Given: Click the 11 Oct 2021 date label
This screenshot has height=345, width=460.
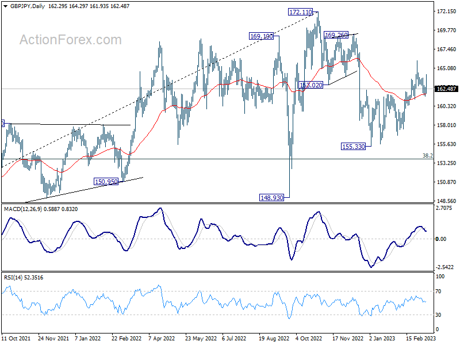Looking at the screenshot, I should [x=16, y=338].
